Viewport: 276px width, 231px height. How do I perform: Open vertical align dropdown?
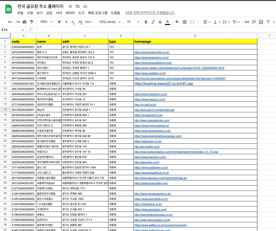[x=217, y=22]
